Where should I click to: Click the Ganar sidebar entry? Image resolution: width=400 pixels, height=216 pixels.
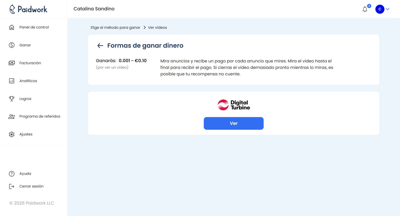tap(25, 45)
